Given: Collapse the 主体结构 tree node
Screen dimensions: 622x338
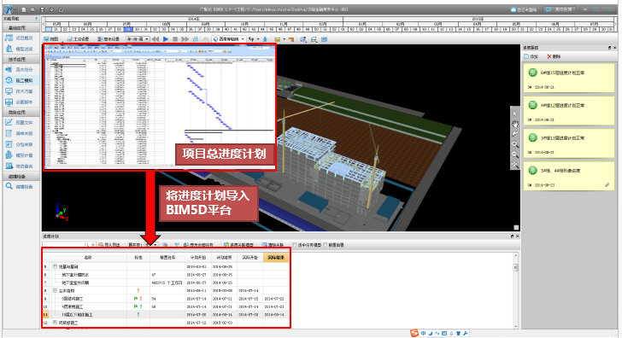Looking at the screenshot, I should pos(56,290).
